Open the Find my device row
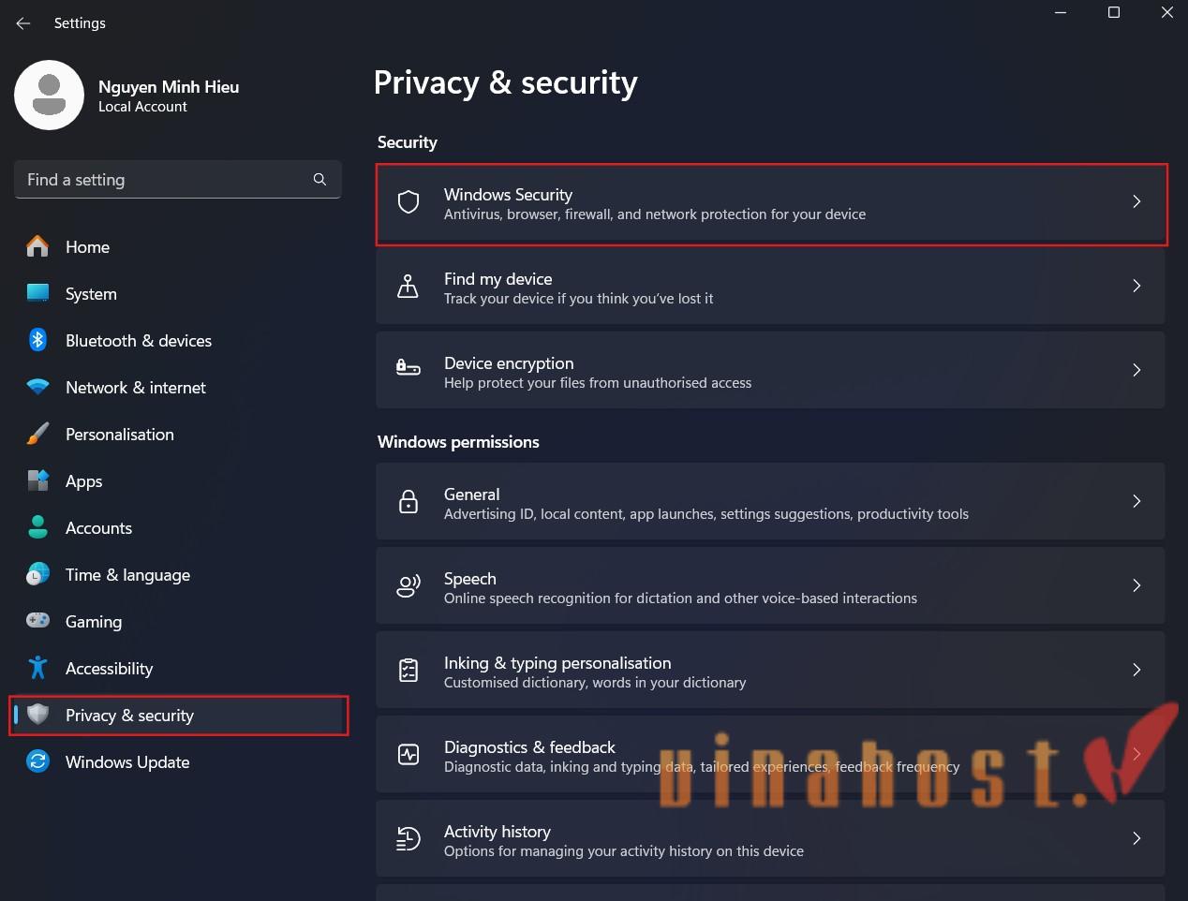This screenshot has width=1188, height=901. 770,286
